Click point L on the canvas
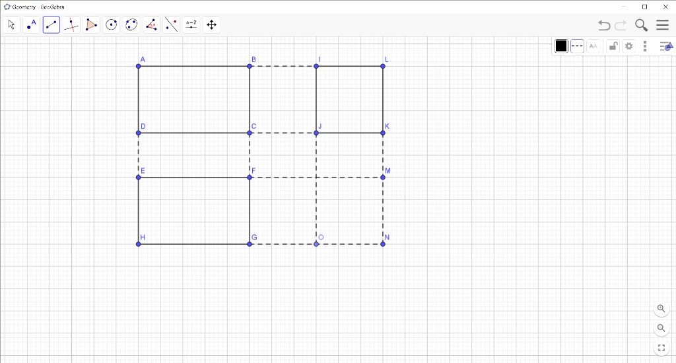The image size is (676, 363). point(383,66)
